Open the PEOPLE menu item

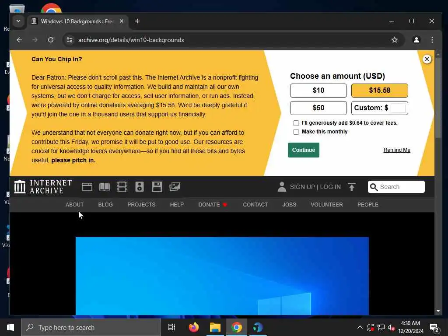(367, 205)
